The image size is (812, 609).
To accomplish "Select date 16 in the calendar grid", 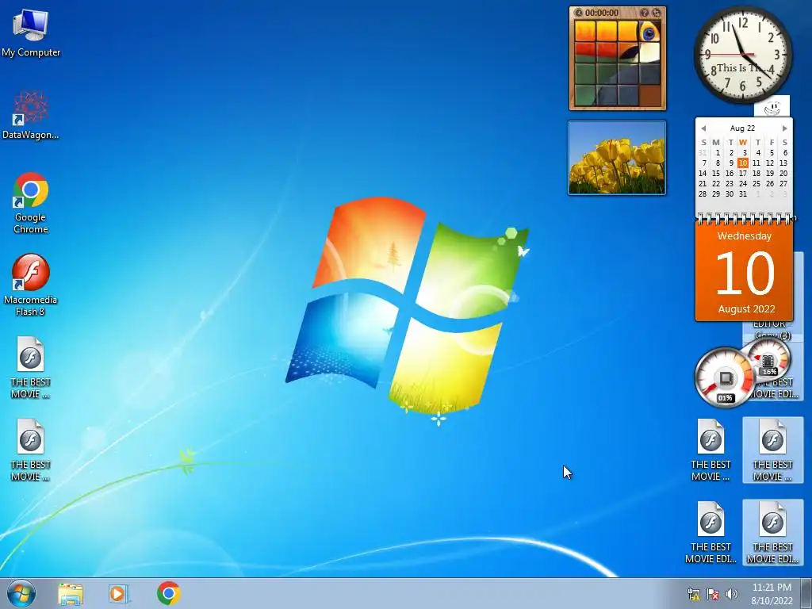I will [x=730, y=173].
